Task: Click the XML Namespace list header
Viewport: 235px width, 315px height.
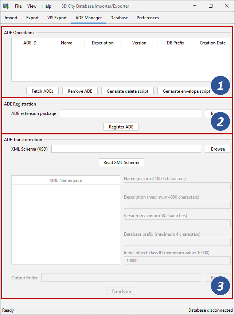Action: click(x=66, y=180)
